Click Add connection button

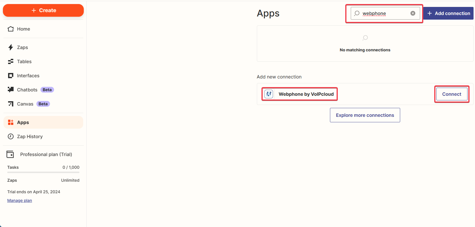tap(448, 13)
